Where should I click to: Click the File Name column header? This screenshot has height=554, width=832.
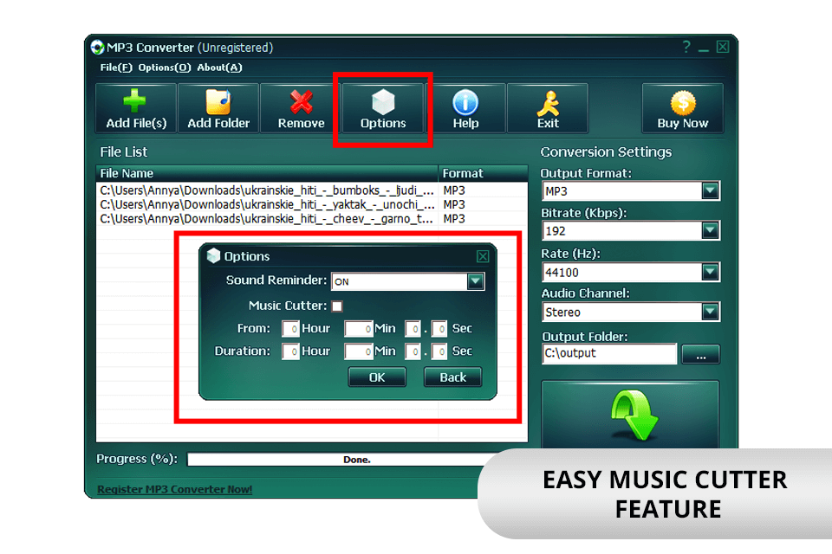tap(267, 173)
